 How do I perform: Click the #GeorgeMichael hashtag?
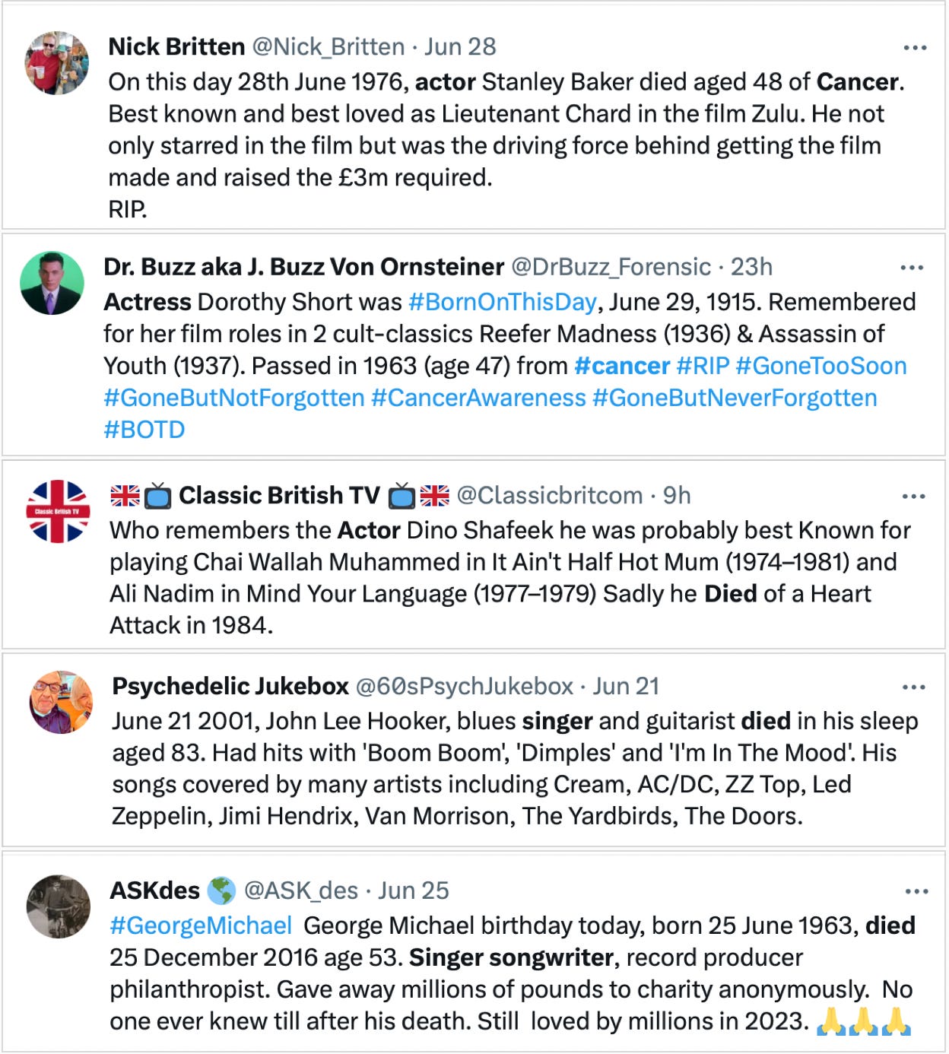pos(201,925)
